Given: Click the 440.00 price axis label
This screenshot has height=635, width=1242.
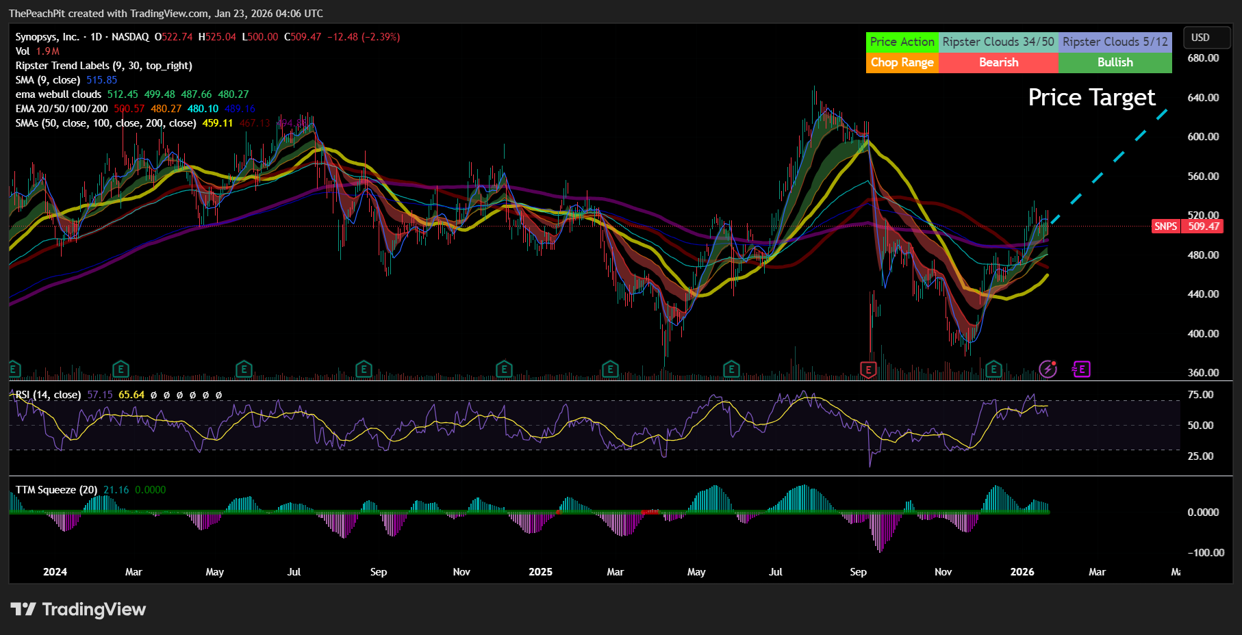Looking at the screenshot, I should 1203,294.
